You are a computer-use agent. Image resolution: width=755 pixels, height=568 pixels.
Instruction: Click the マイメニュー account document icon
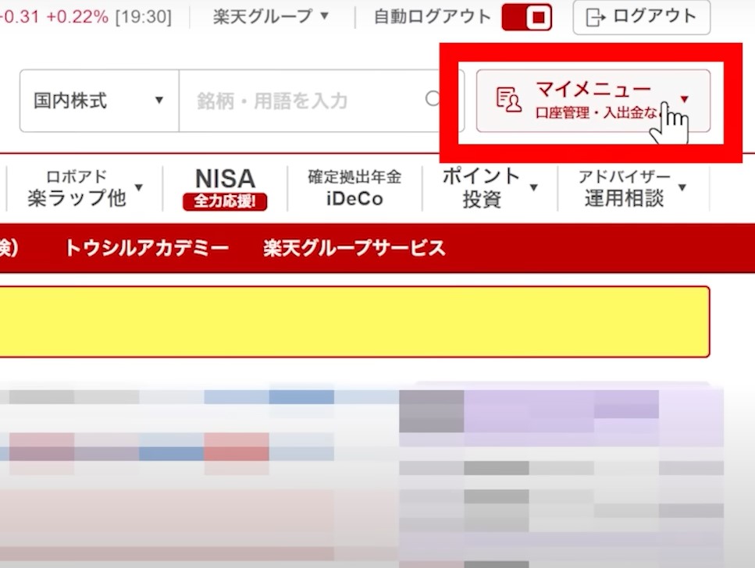[508, 100]
